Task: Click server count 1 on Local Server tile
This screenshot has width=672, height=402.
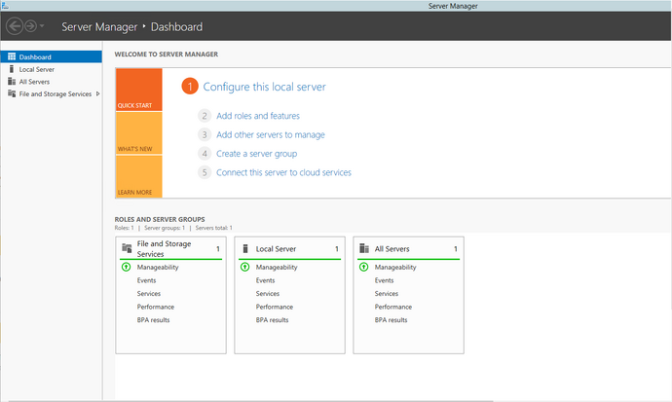Action: [337, 249]
